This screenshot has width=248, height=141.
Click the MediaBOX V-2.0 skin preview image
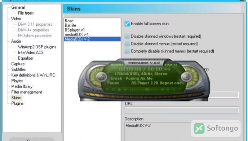click(144, 80)
